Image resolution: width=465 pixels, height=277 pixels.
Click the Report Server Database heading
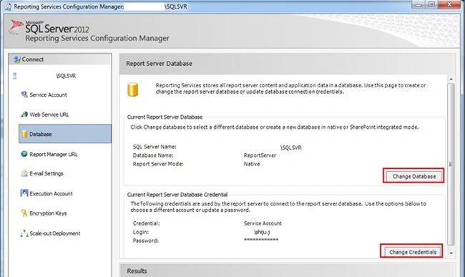[159, 64]
